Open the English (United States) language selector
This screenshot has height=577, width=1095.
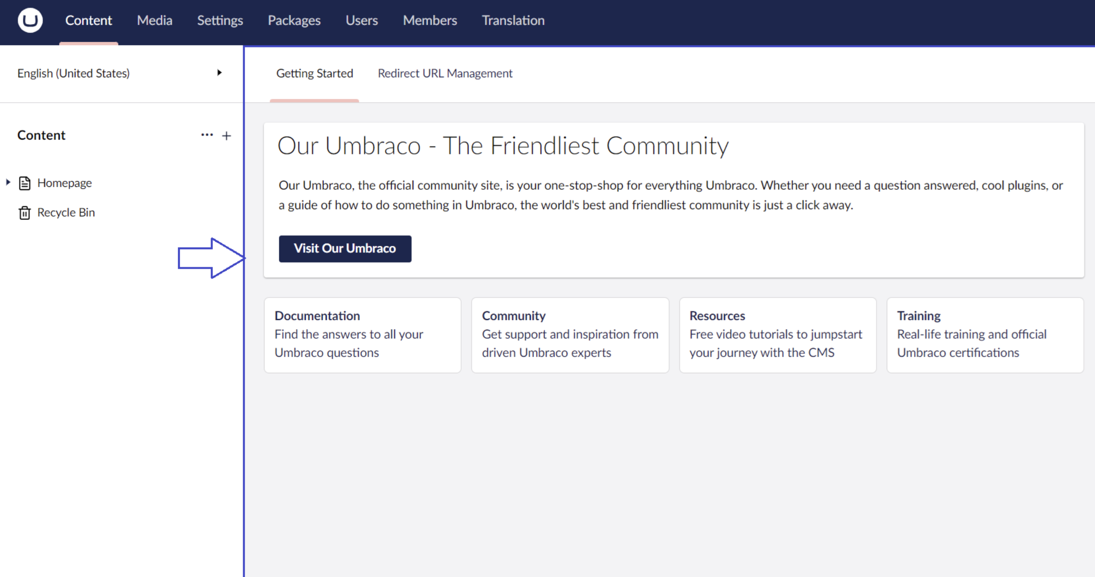click(74, 73)
